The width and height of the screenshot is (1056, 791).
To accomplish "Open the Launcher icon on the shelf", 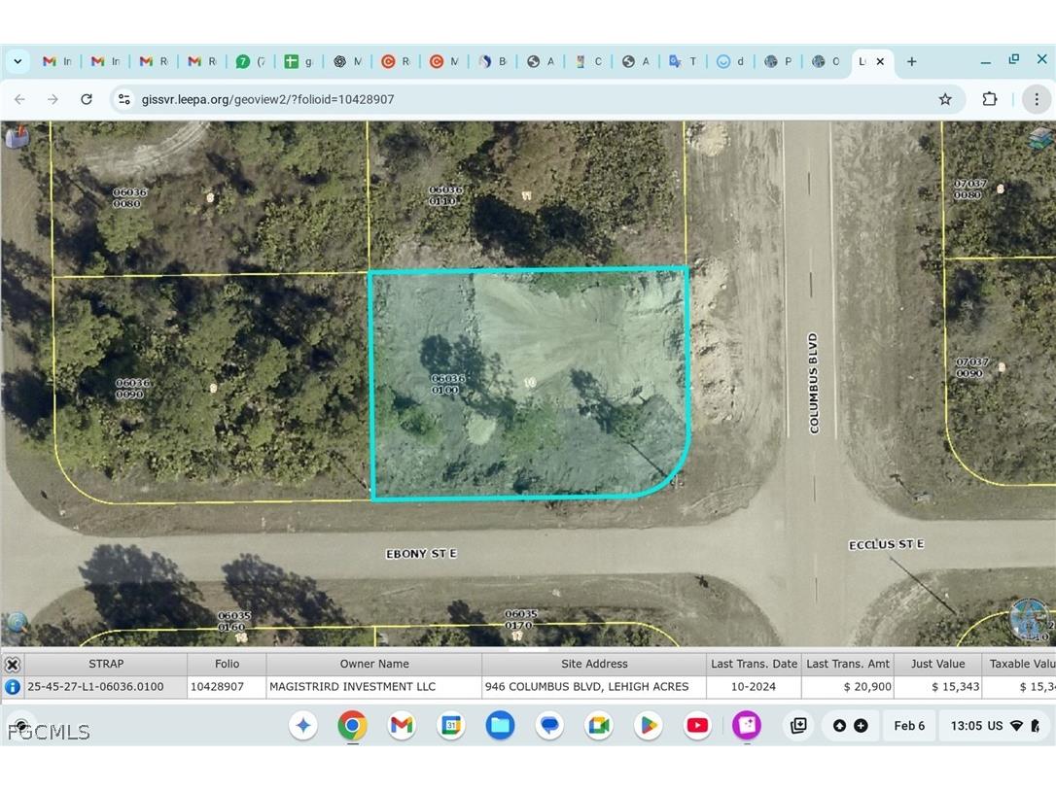I will pos(303,725).
